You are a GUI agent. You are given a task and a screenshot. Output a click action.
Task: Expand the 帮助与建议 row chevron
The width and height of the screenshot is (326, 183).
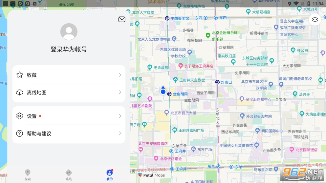coord(120,133)
